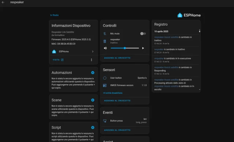Click the Button press event icon
The height and width of the screenshot is (142, 234).
point(105,121)
